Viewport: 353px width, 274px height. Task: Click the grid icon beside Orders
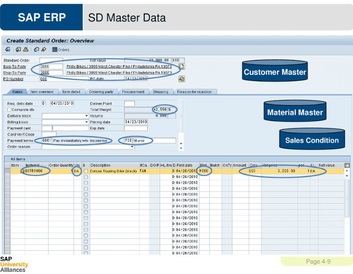point(54,49)
